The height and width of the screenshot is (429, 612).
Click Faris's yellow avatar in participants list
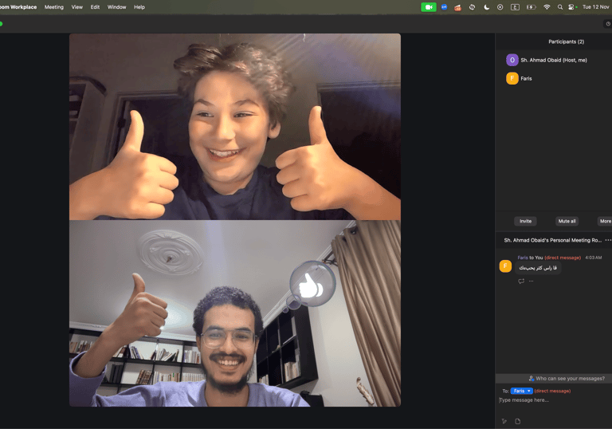point(512,78)
